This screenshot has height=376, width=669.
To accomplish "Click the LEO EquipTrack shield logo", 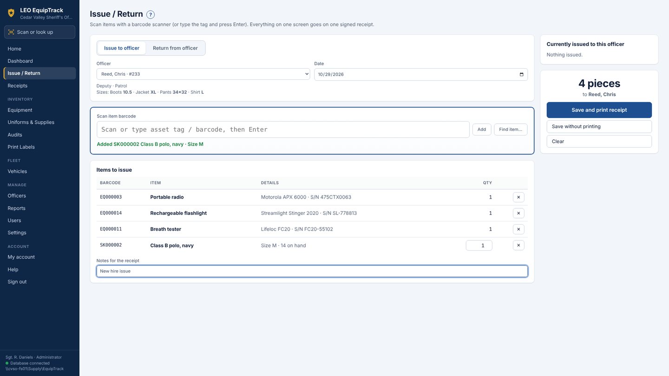I will coord(11,13).
